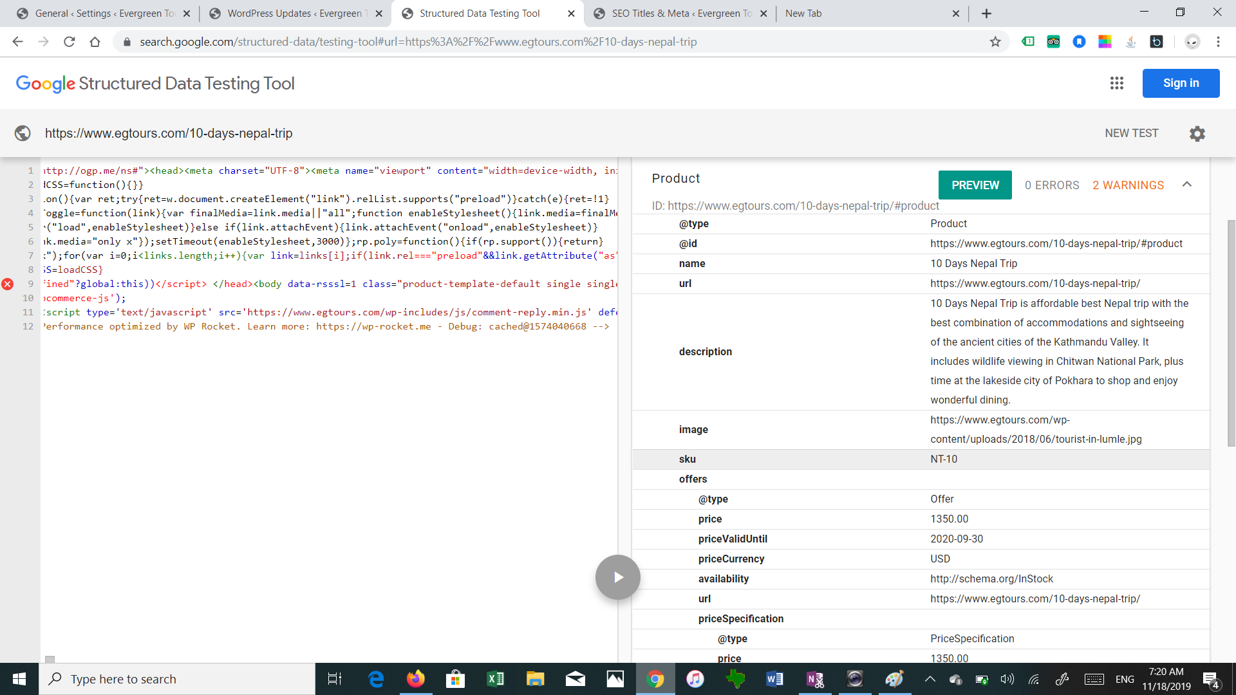Click the PriceSpecification @type value
1236x695 pixels.
pos(972,639)
